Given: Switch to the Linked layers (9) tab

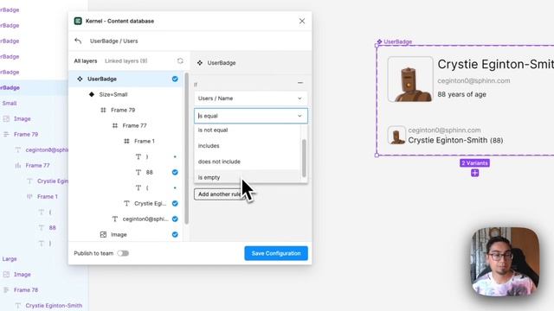Looking at the screenshot, I should (x=126, y=61).
